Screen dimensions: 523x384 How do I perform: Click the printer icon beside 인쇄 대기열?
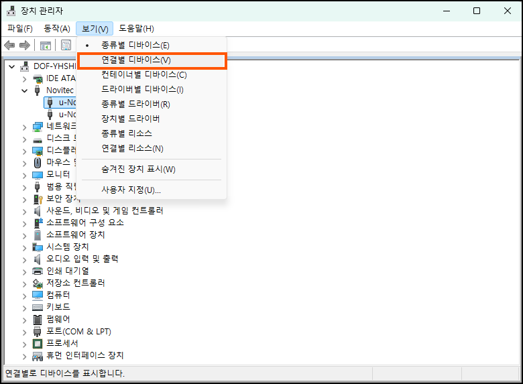(38, 271)
